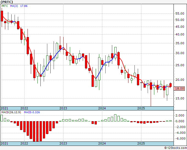This screenshot has height=150, width=187.
Task: Click 2024 on the MACD timeline
Action: pyautogui.click(x=102, y=143)
